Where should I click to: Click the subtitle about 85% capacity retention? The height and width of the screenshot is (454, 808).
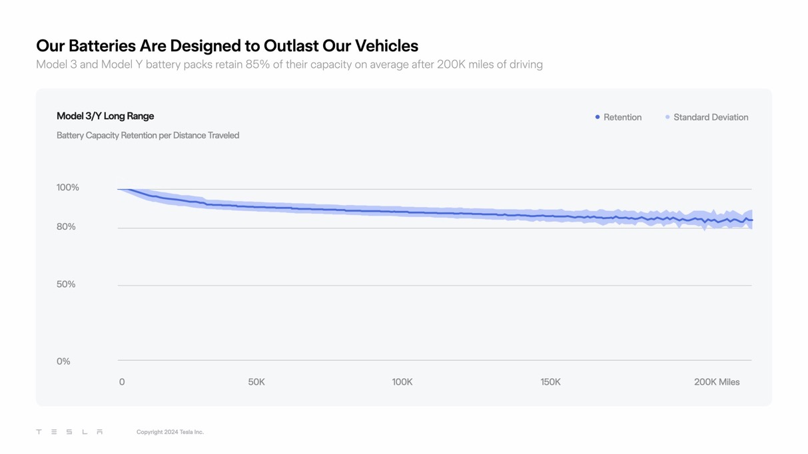[289, 65]
